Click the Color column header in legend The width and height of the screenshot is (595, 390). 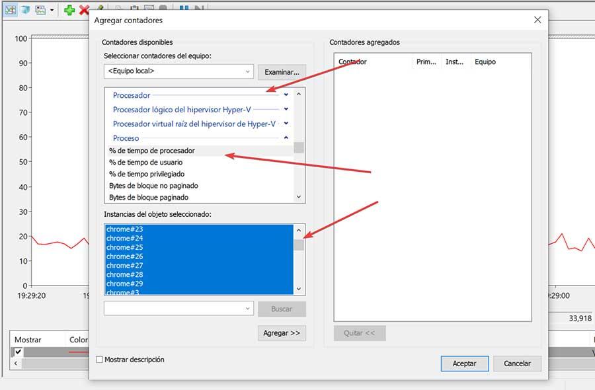[x=79, y=340]
